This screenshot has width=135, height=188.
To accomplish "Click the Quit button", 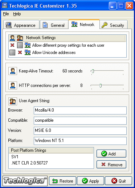I will tap(118, 181).
